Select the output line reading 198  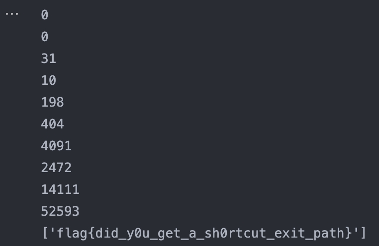pyautogui.click(x=52, y=103)
